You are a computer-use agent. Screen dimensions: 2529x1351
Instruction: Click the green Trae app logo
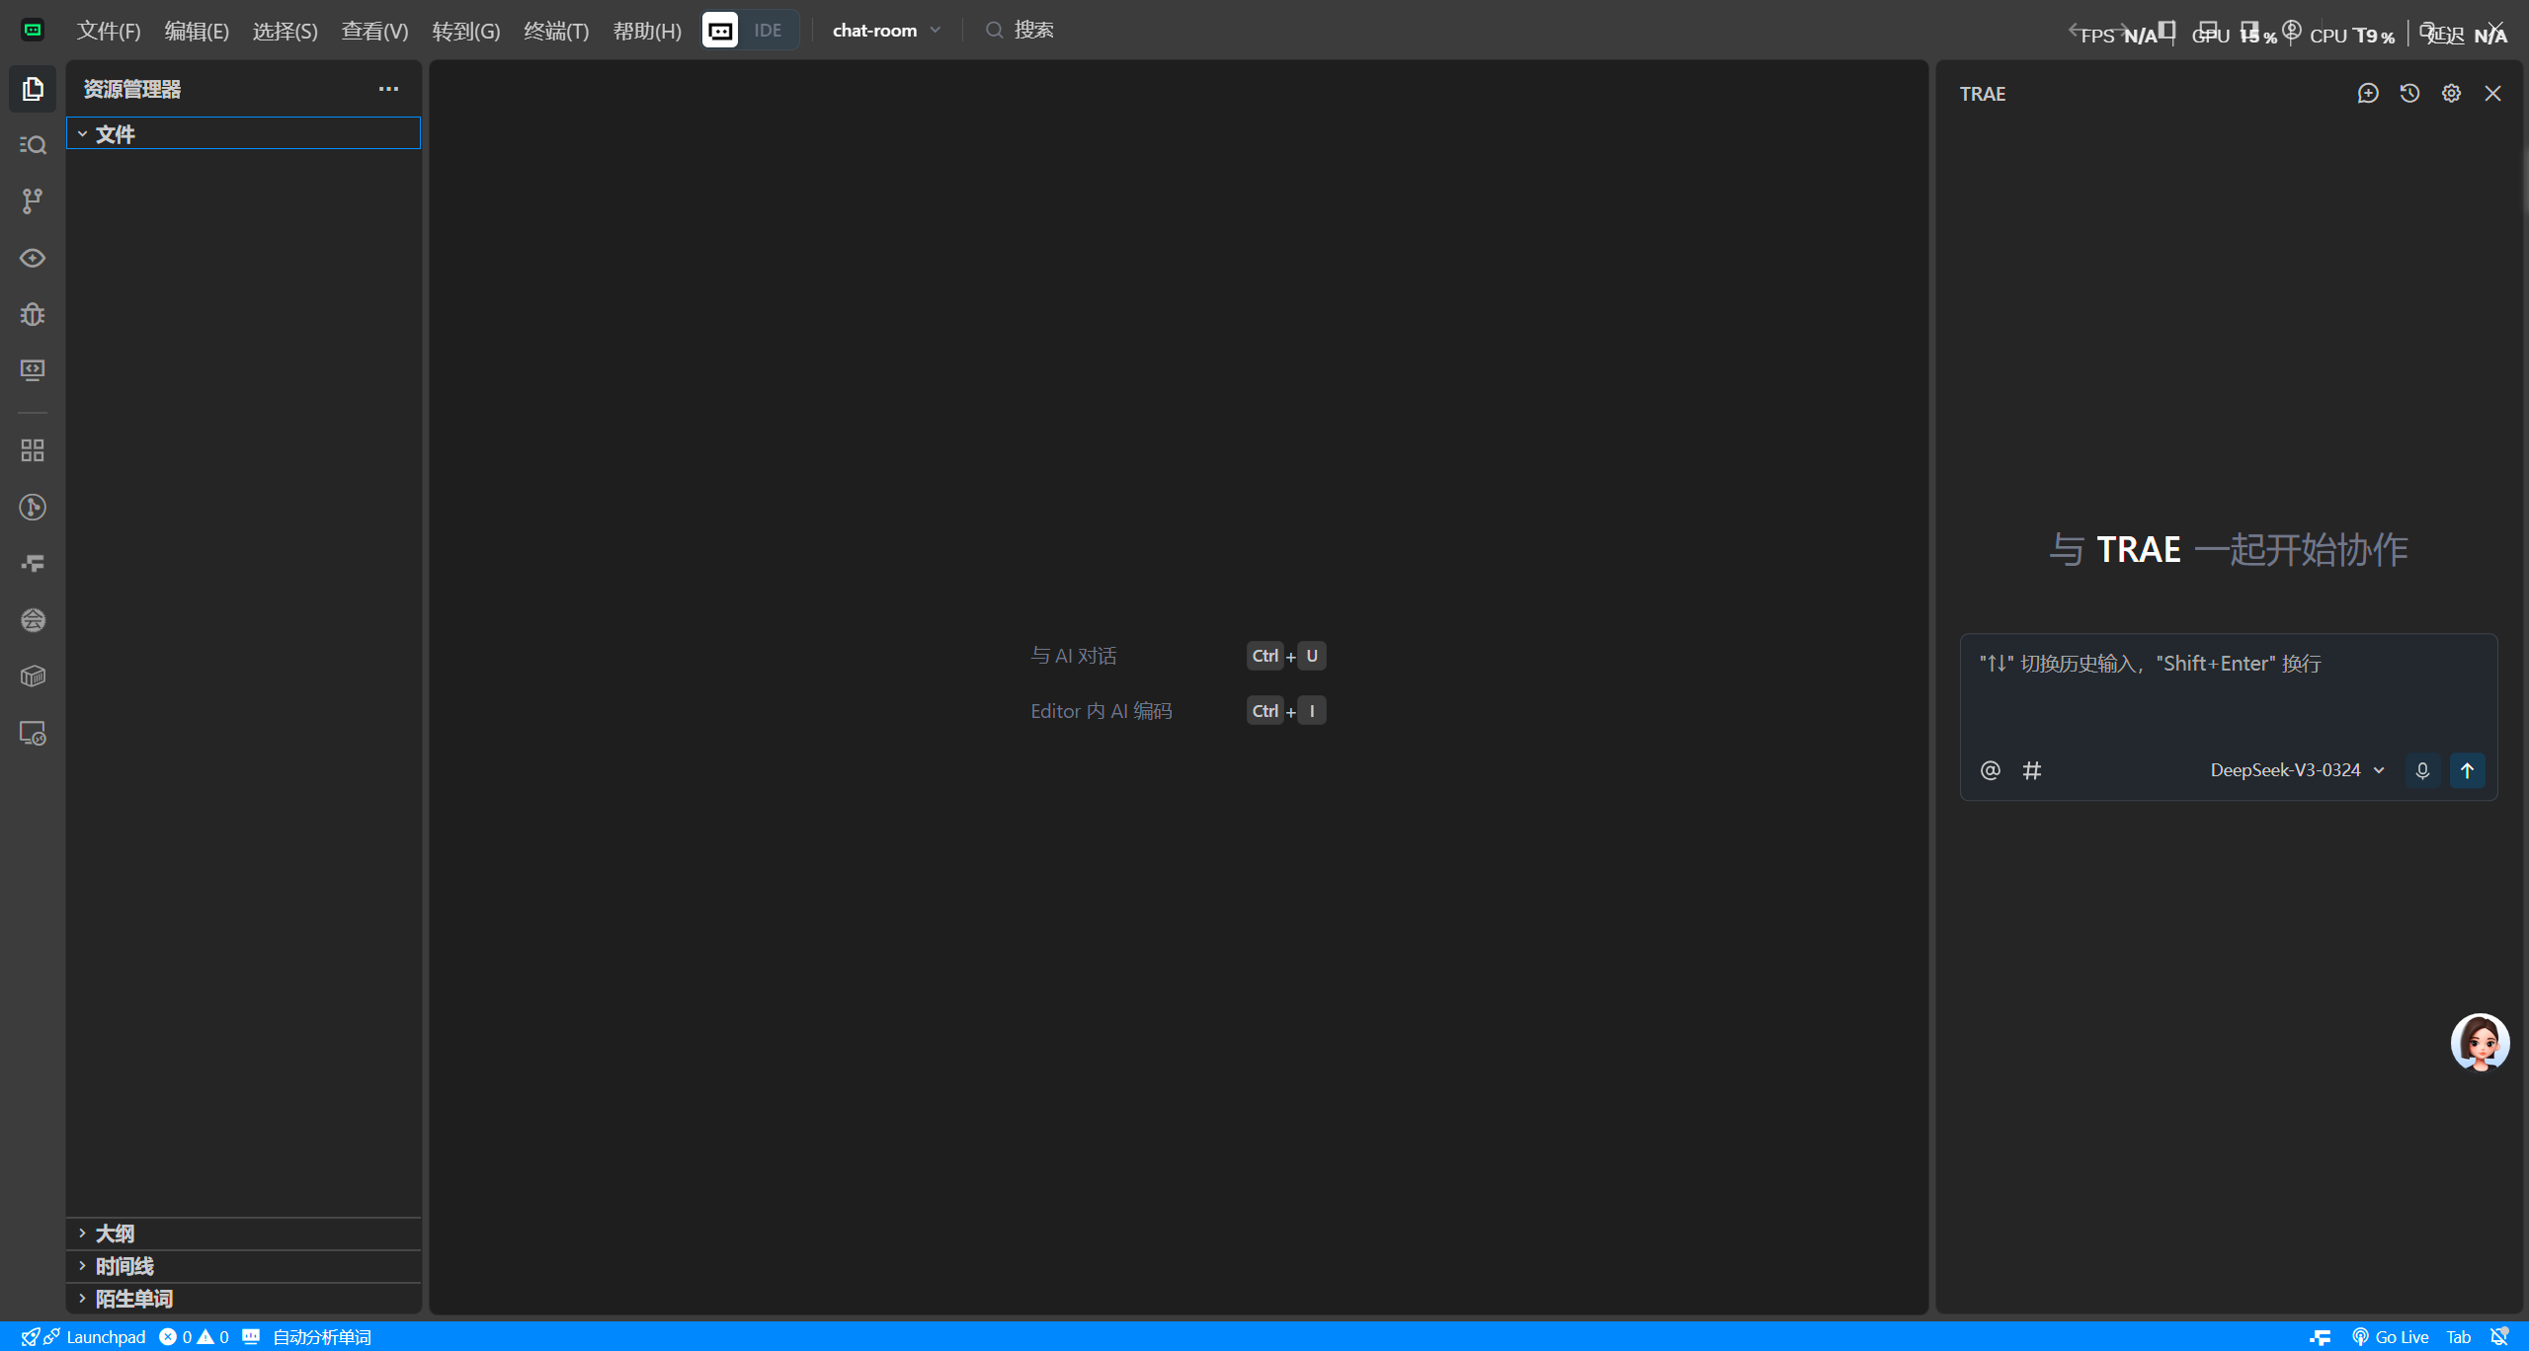pos(33,31)
